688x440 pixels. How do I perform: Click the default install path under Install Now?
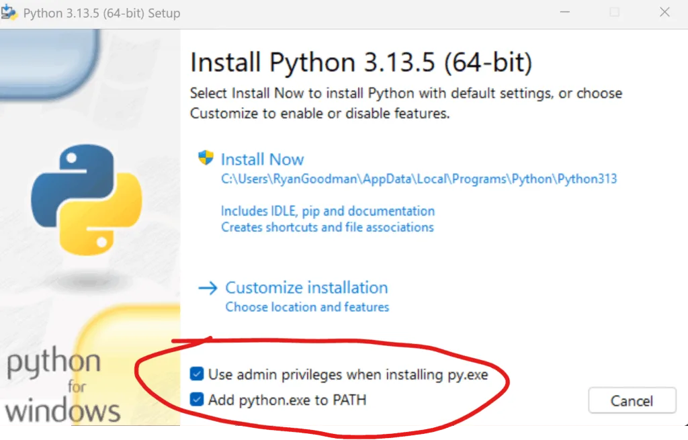tap(419, 179)
